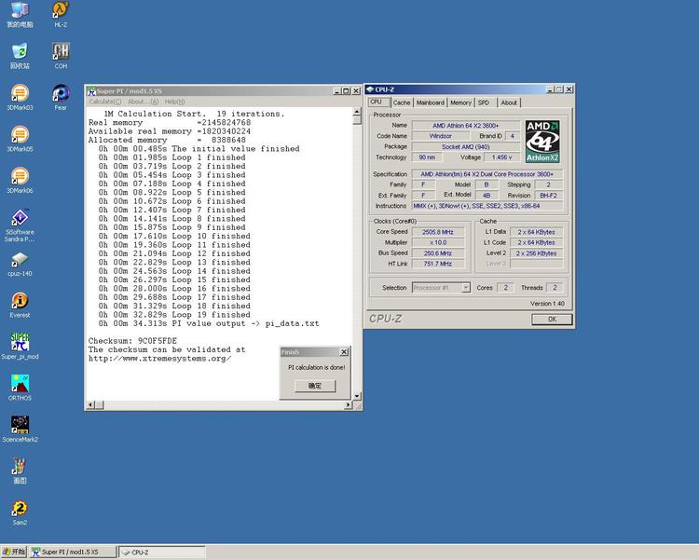Click the processor Name field

(465, 126)
